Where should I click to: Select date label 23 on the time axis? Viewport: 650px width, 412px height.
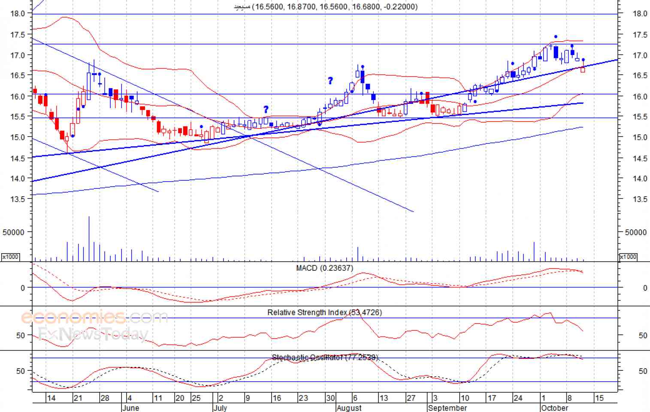(x=303, y=398)
